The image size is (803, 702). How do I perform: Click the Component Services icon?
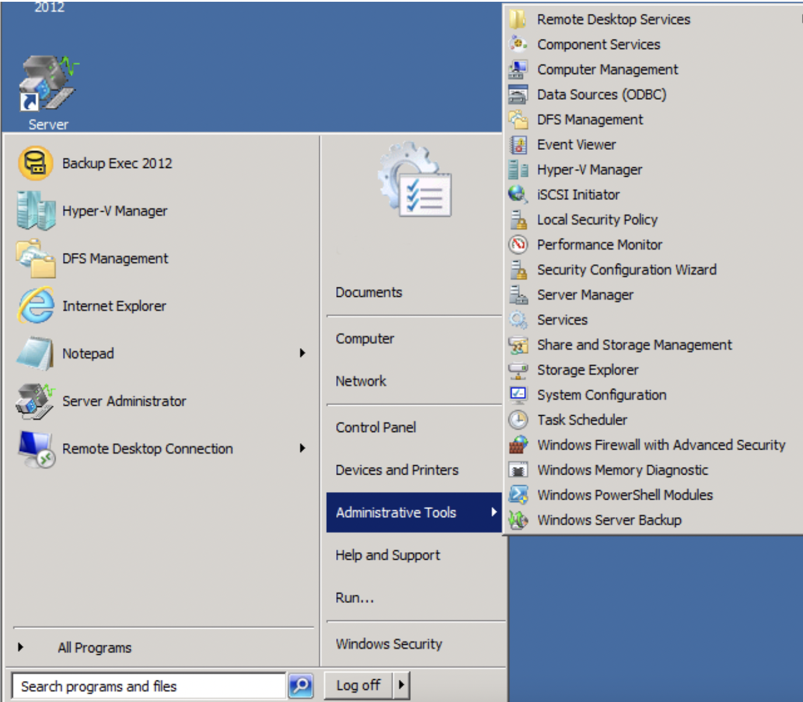tap(518, 44)
